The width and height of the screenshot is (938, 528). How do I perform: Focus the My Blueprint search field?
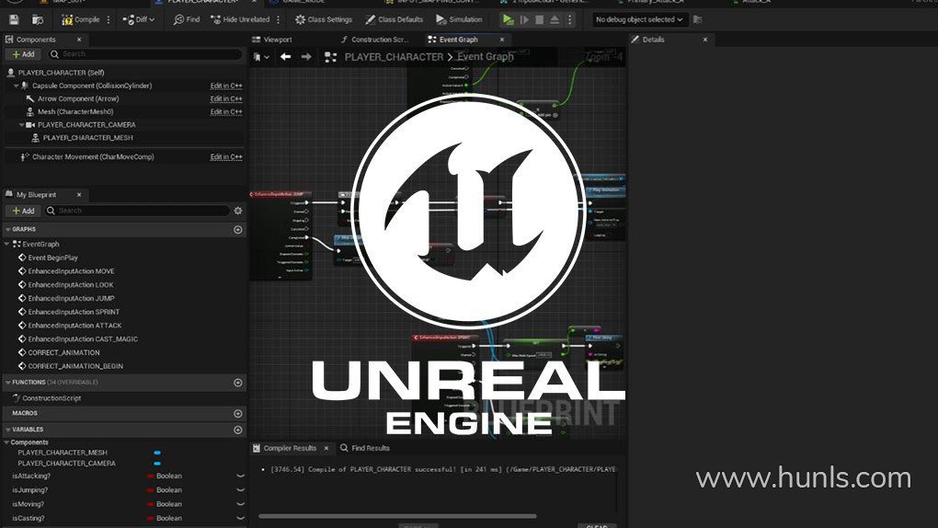tap(137, 211)
